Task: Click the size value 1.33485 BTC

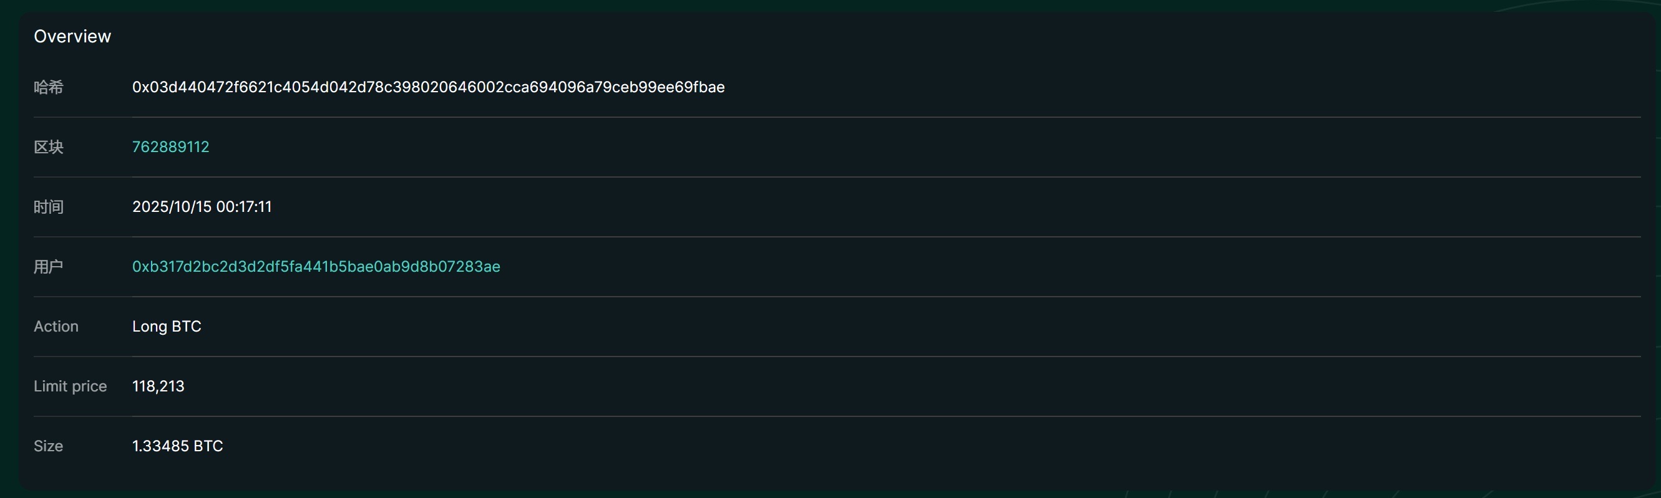Action: [177, 446]
